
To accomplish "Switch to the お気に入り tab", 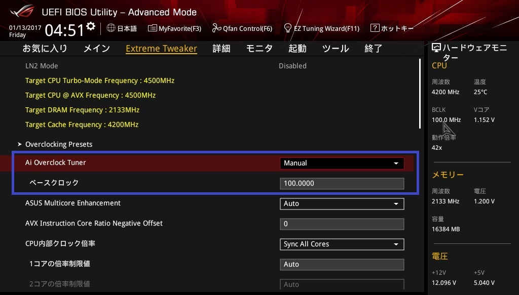I will coord(45,49).
